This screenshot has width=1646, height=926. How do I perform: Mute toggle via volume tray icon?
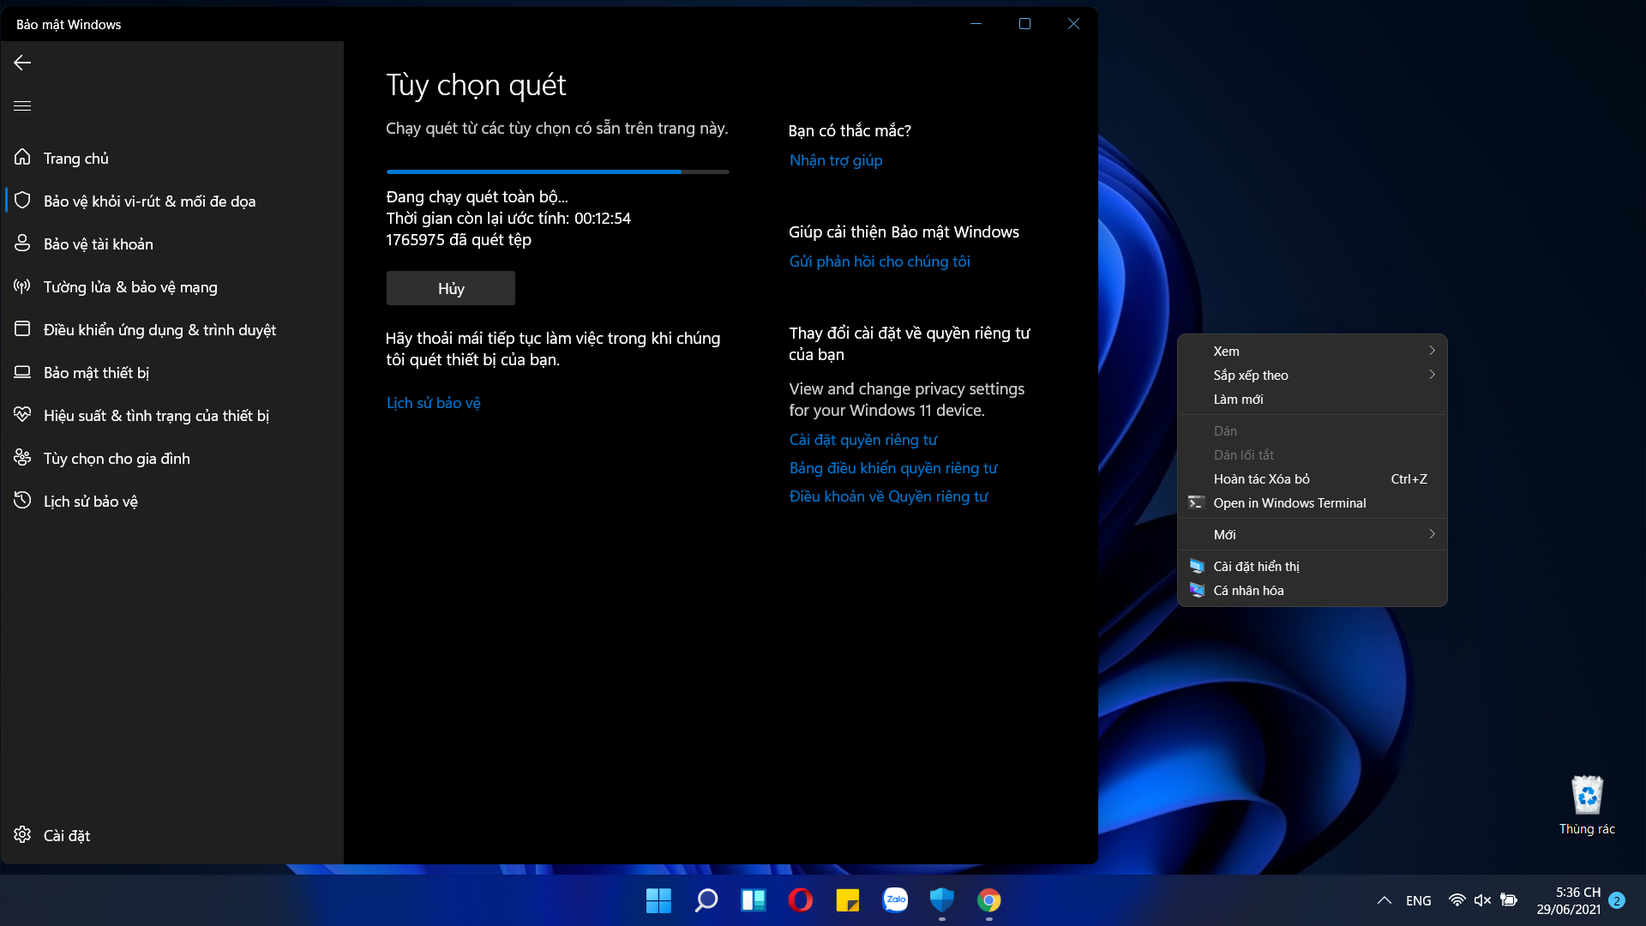point(1482,900)
